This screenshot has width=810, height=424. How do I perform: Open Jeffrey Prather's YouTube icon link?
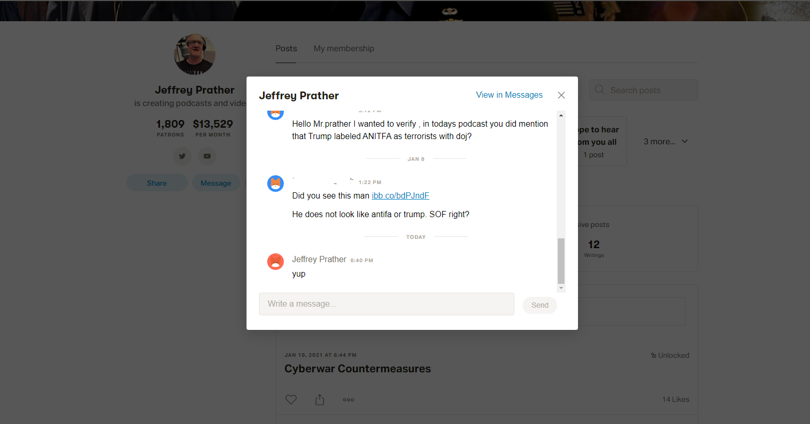(x=207, y=156)
